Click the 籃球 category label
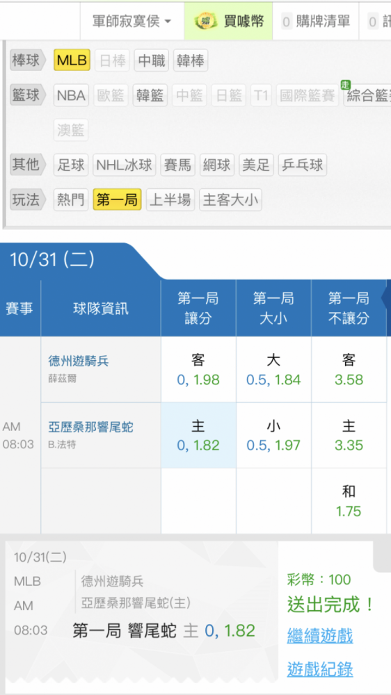 tap(28, 95)
